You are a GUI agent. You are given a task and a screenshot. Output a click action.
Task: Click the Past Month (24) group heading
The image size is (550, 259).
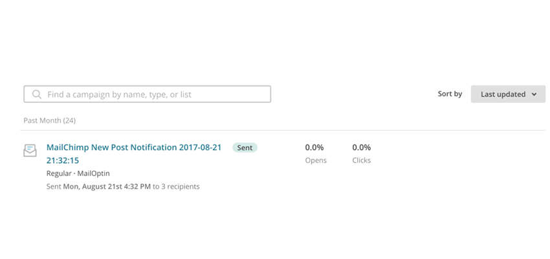coord(50,120)
